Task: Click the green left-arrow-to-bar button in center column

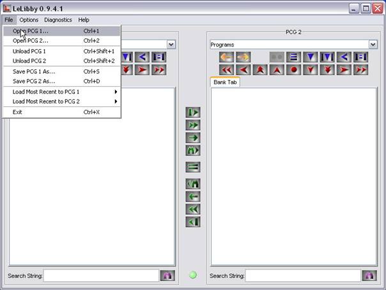Action: point(193,222)
